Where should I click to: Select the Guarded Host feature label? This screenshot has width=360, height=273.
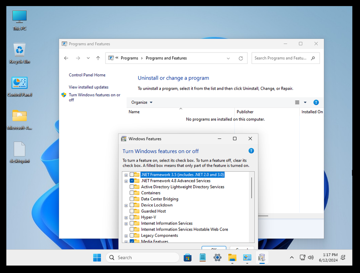(x=153, y=211)
